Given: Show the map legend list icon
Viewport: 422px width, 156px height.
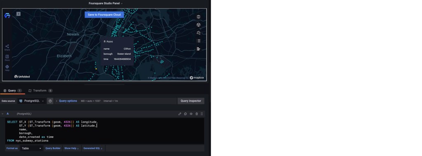Looking at the screenshot, I should (x=198, y=41).
